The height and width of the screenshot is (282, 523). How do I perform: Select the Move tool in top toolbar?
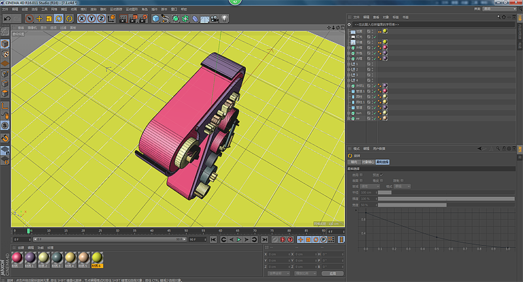point(39,19)
